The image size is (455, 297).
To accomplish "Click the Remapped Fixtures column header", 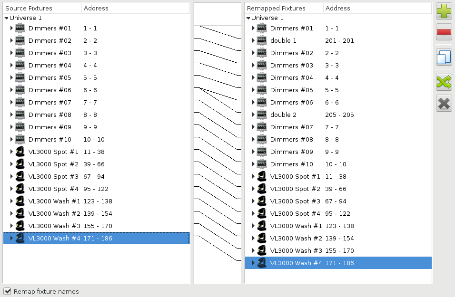I will click(x=284, y=8).
